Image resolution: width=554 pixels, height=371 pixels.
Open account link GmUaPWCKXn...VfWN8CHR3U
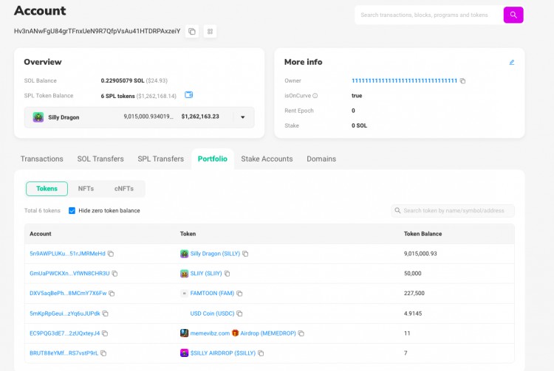[x=69, y=274]
